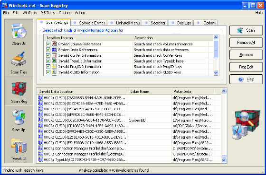The height and width of the screenshot is (175, 266).
Task: Sort by Invalid Data Location column header
Action: [x=82, y=91]
